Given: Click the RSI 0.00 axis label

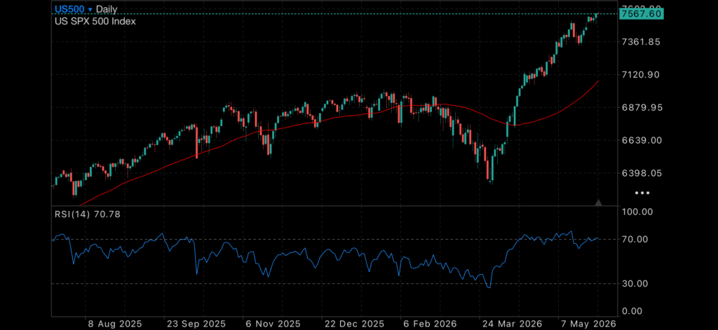Looking at the screenshot, I should tap(633, 311).
